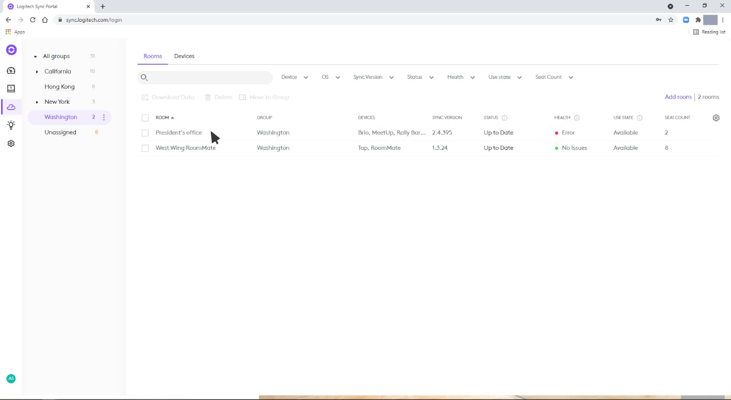Click the browser back arrow
The height and width of the screenshot is (400, 731).
pyautogui.click(x=8, y=20)
